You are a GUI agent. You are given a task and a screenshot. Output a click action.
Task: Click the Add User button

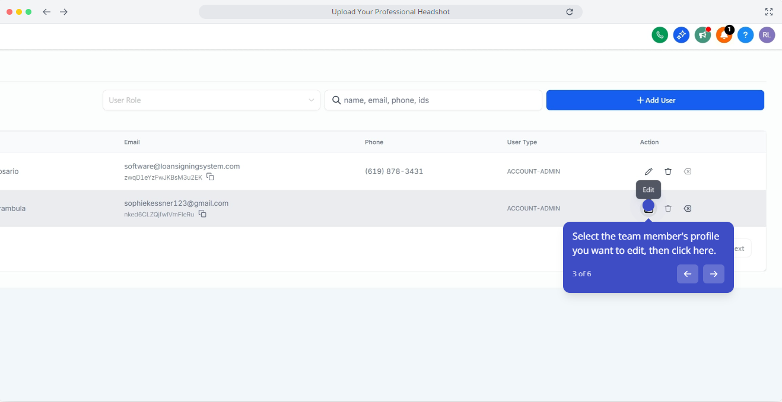(655, 100)
